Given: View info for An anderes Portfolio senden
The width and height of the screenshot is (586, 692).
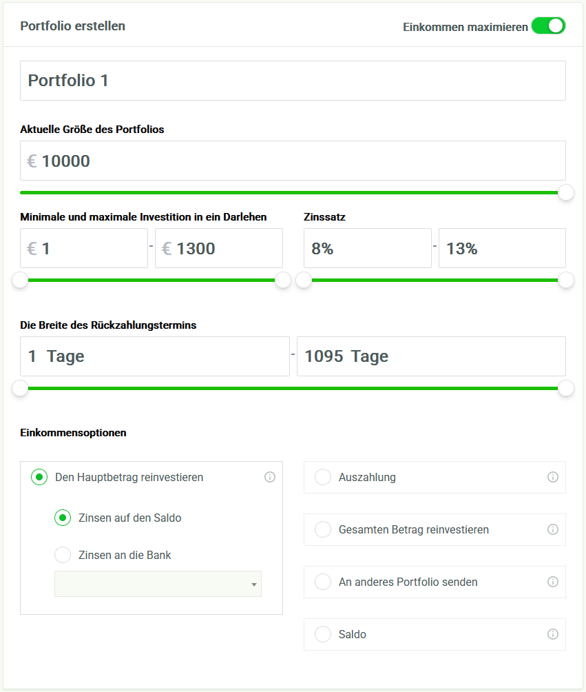Looking at the screenshot, I should (x=553, y=582).
